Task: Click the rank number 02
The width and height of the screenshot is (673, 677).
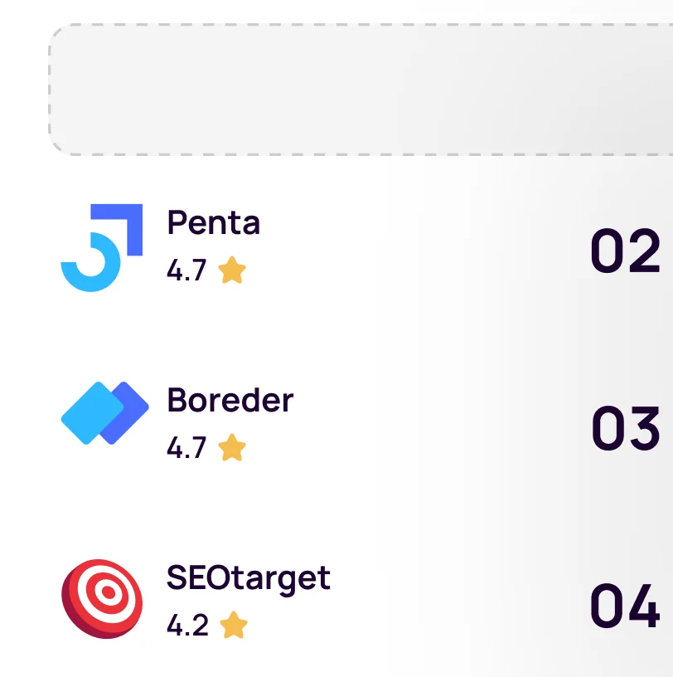Action: click(625, 251)
